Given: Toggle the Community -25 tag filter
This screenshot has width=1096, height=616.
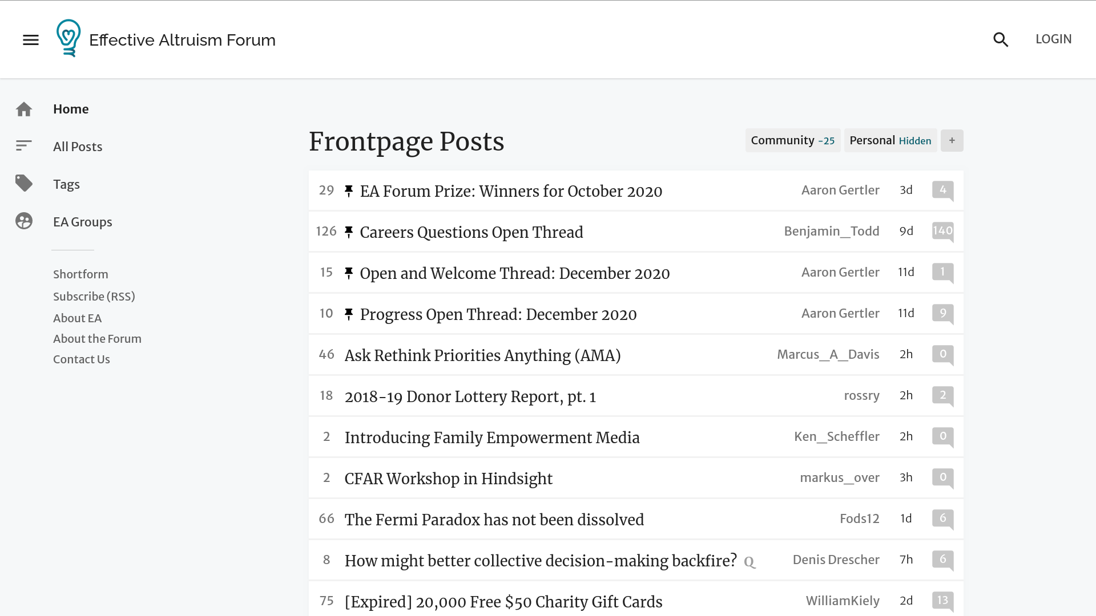Looking at the screenshot, I should 793,140.
